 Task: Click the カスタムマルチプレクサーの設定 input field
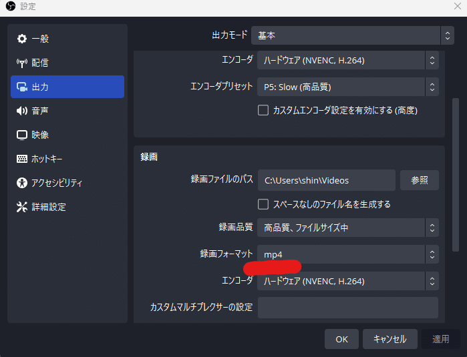(x=348, y=308)
